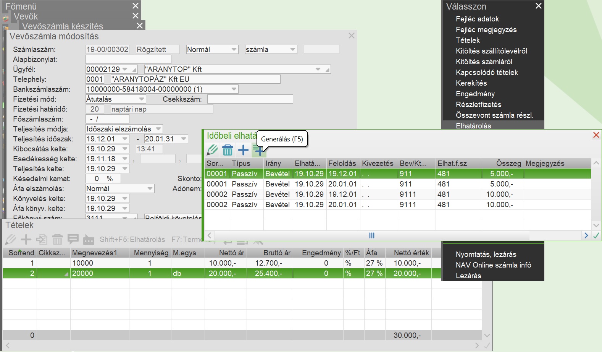Select Fejléc adatok in Válasszon menu

[x=477, y=19]
